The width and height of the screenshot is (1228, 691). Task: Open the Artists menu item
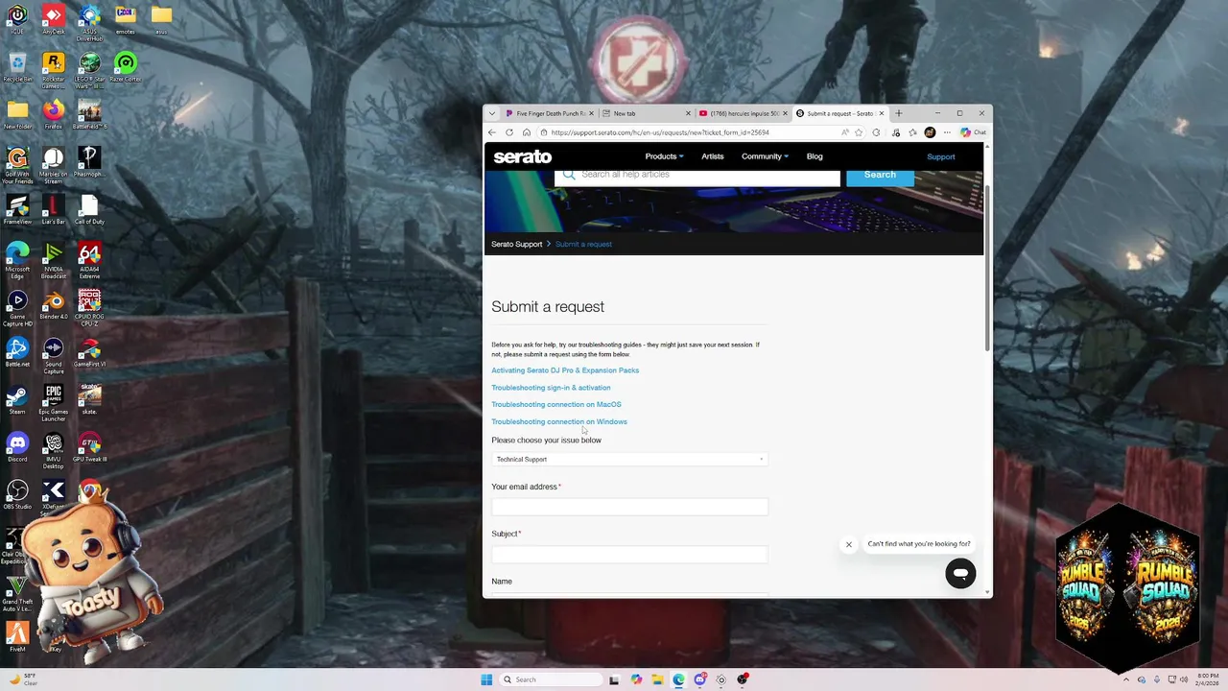click(x=713, y=156)
